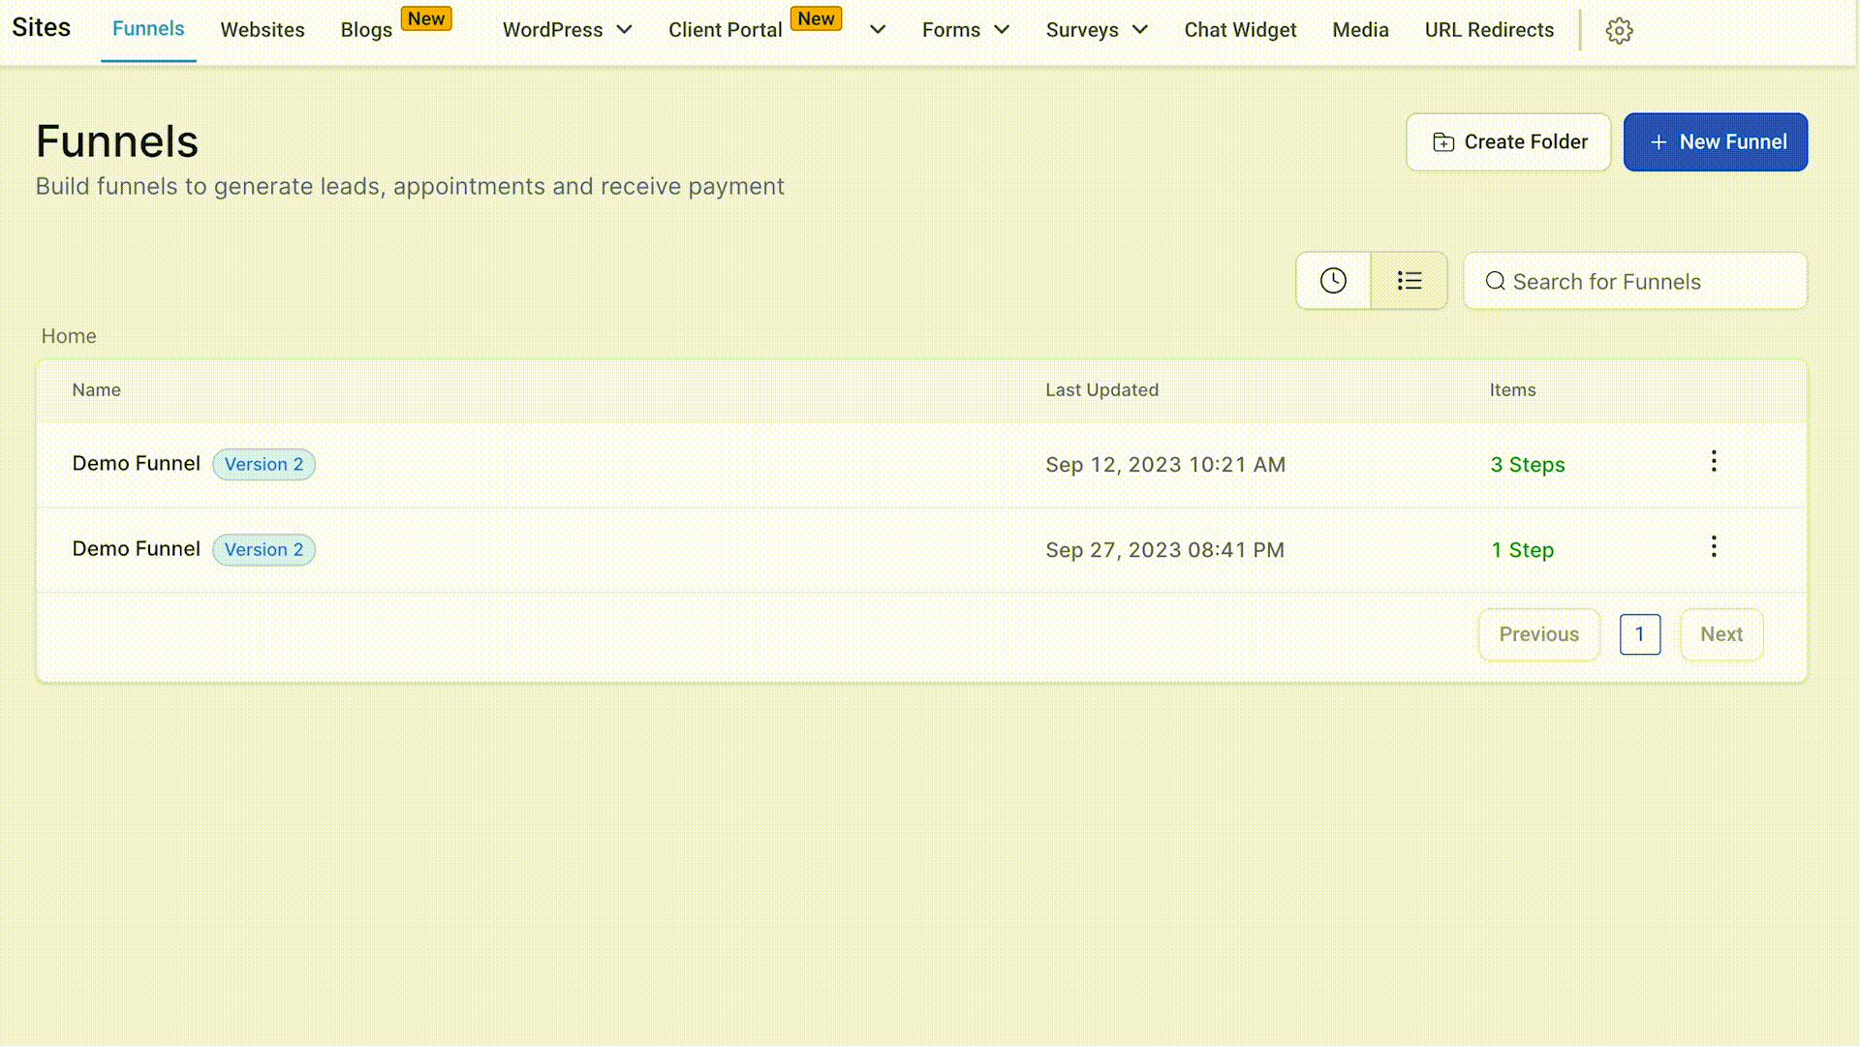Open the Blogs tab
Image resolution: width=1860 pixels, height=1046 pixels.
click(x=366, y=30)
